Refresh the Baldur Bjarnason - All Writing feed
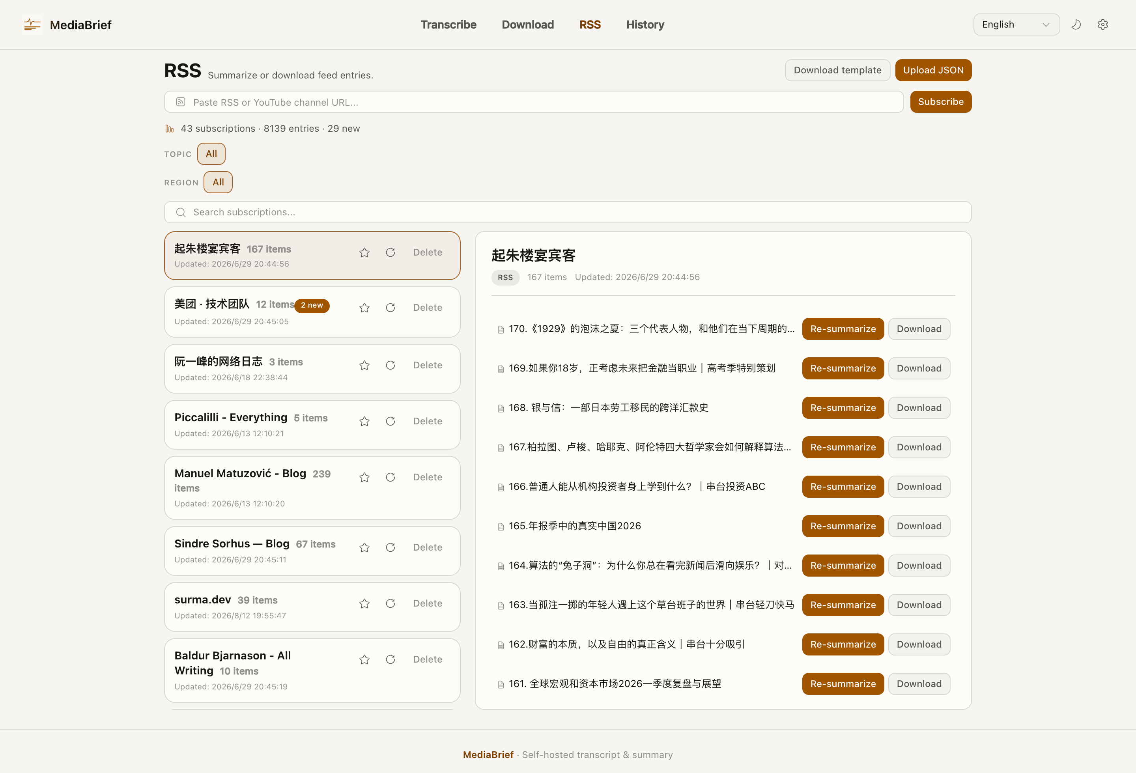Screen dimensions: 1136x773 click(390, 659)
